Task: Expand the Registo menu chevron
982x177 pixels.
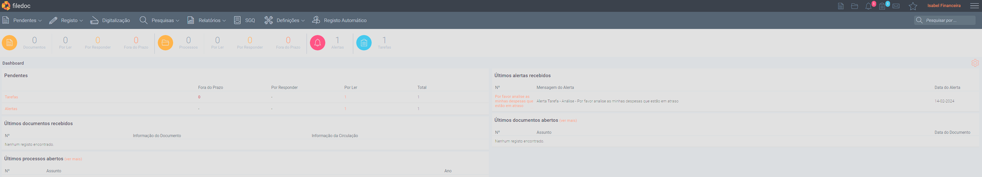Action: [x=81, y=21]
